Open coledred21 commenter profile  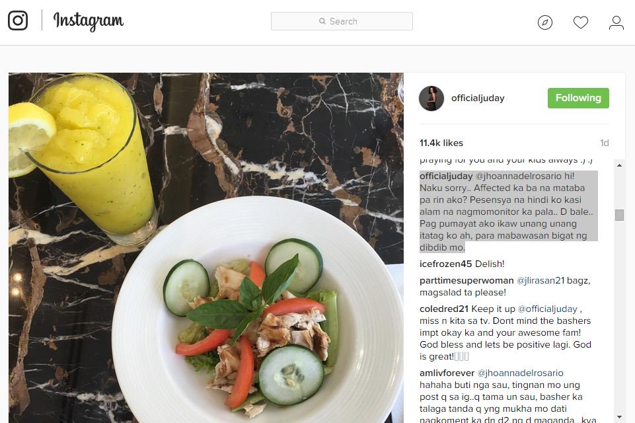[444, 309]
